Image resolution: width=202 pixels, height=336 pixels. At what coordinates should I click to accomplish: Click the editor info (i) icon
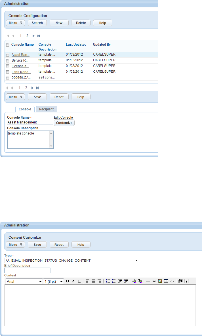click(186, 281)
